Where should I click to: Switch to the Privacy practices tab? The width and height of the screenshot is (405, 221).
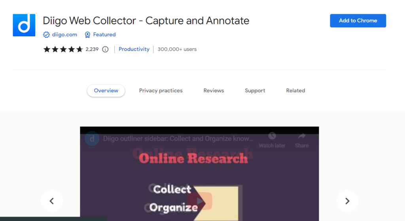point(161,91)
